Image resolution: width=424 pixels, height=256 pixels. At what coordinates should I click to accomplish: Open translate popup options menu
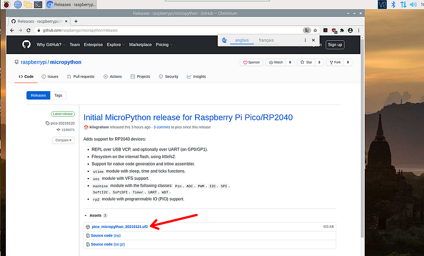(305, 40)
